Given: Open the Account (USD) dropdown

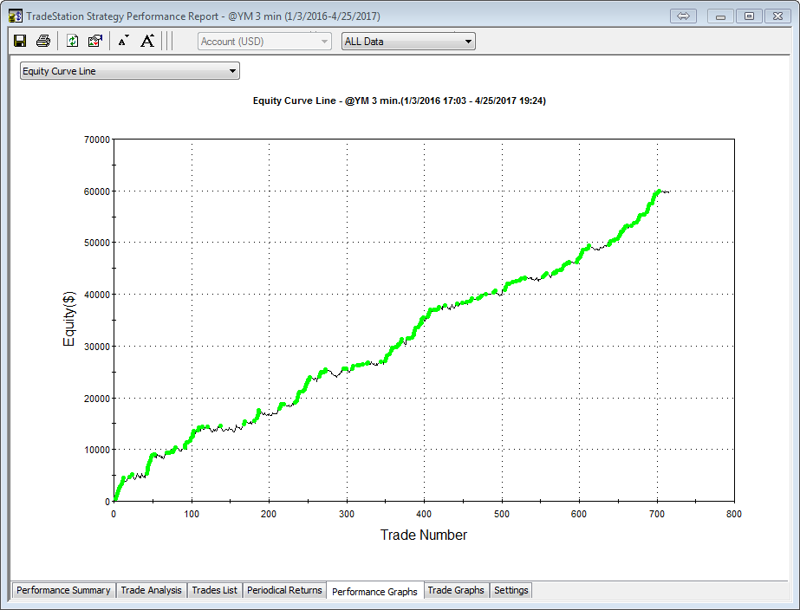Looking at the screenshot, I should click(264, 42).
